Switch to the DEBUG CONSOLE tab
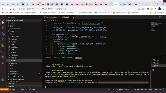 tap(67, 57)
